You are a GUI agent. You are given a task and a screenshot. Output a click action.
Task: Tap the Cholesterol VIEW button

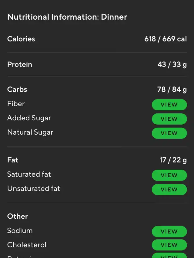(169, 245)
